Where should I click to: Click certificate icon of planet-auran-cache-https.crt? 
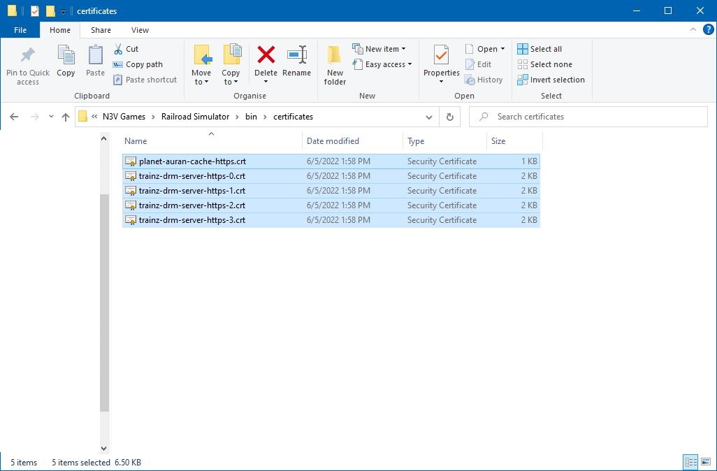point(131,161)
